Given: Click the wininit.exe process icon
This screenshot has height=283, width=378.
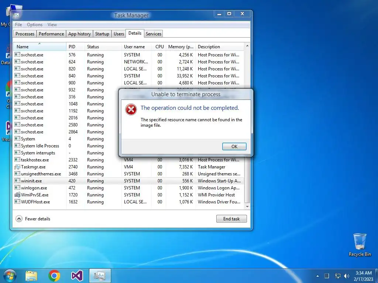Looking at the screenshot, I should click(x=17, y=181).
